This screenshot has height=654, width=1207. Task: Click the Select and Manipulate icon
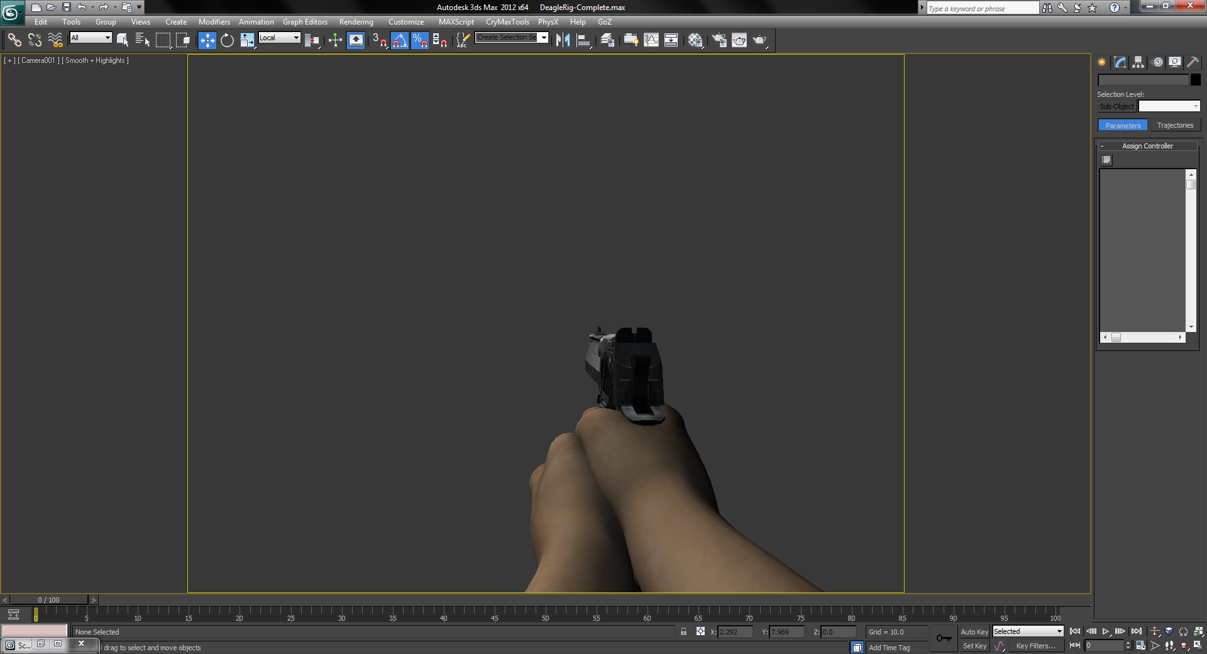[x=335, y=40]
